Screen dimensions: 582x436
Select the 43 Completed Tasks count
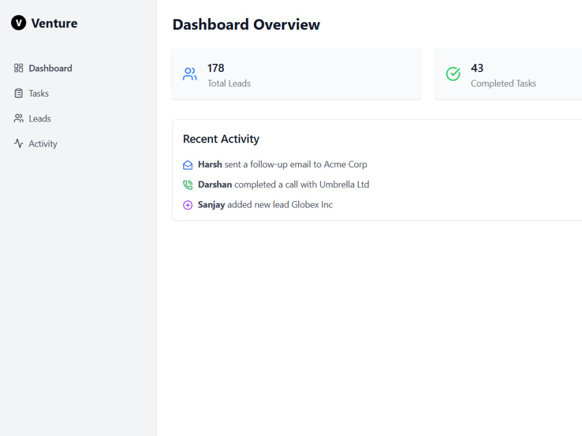click(x=477, y=68)
